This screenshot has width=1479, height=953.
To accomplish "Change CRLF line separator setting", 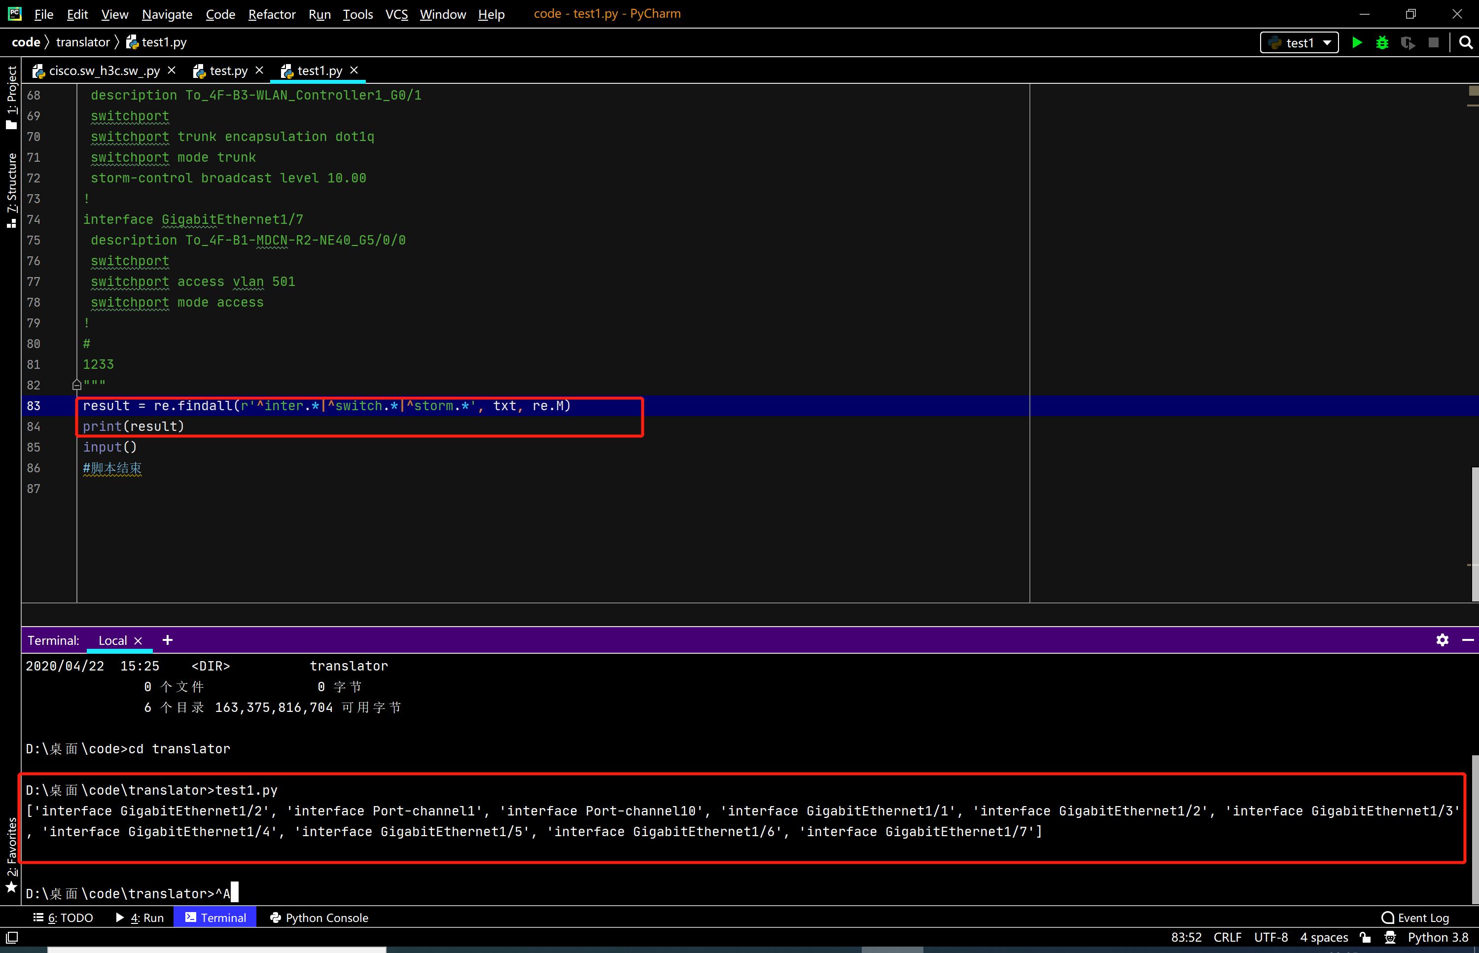I will tap(1227, 937).
